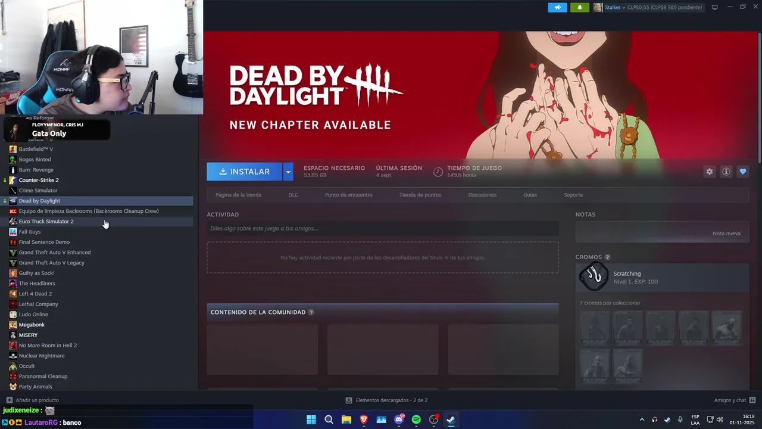Open Windows taskbar search
Viewport: 762px width, 429px height.
coord(329,419)
